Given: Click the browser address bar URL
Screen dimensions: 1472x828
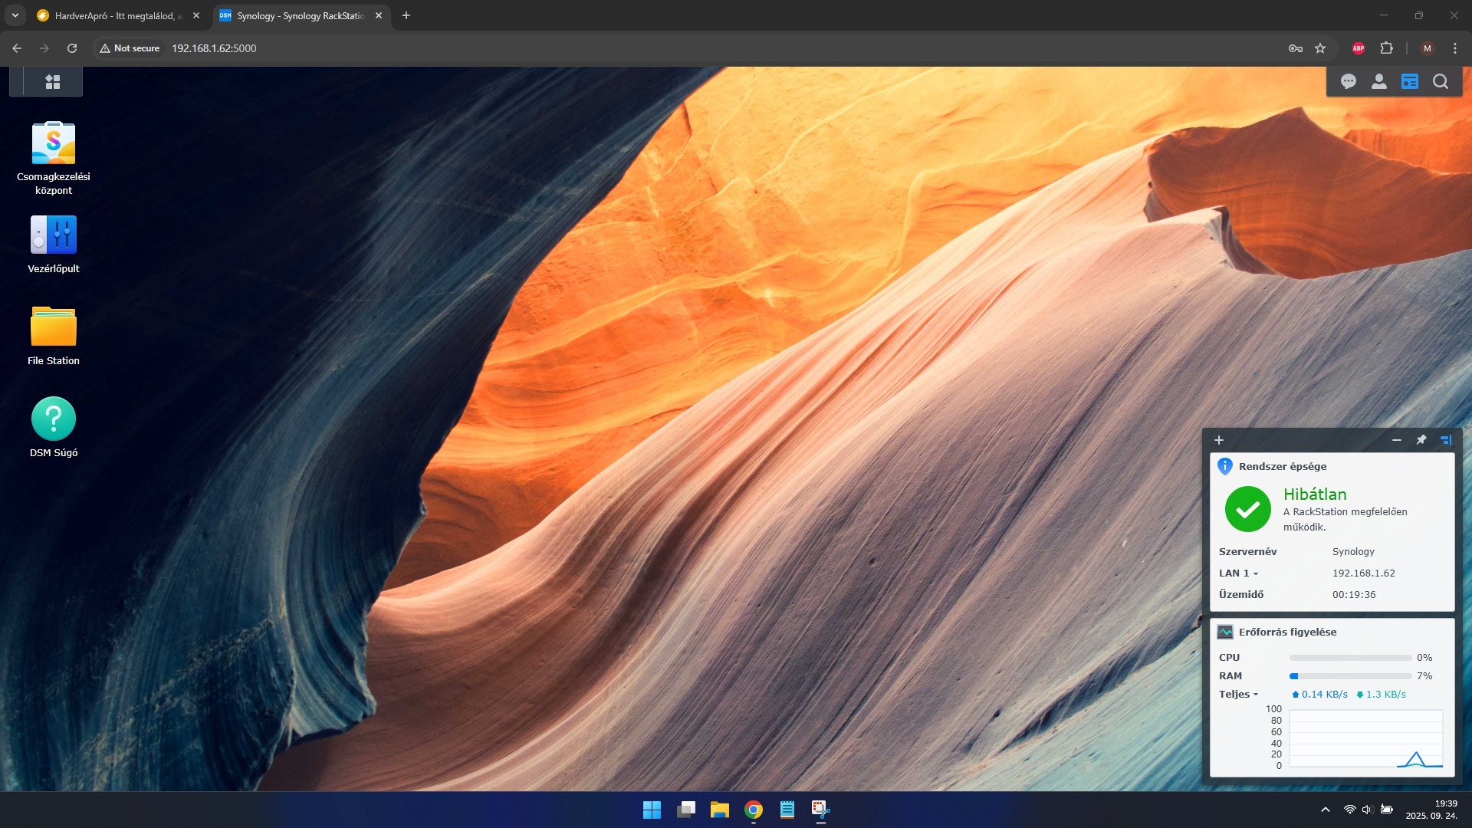Looking at the screenshot, I should click(x=214, y=48).
